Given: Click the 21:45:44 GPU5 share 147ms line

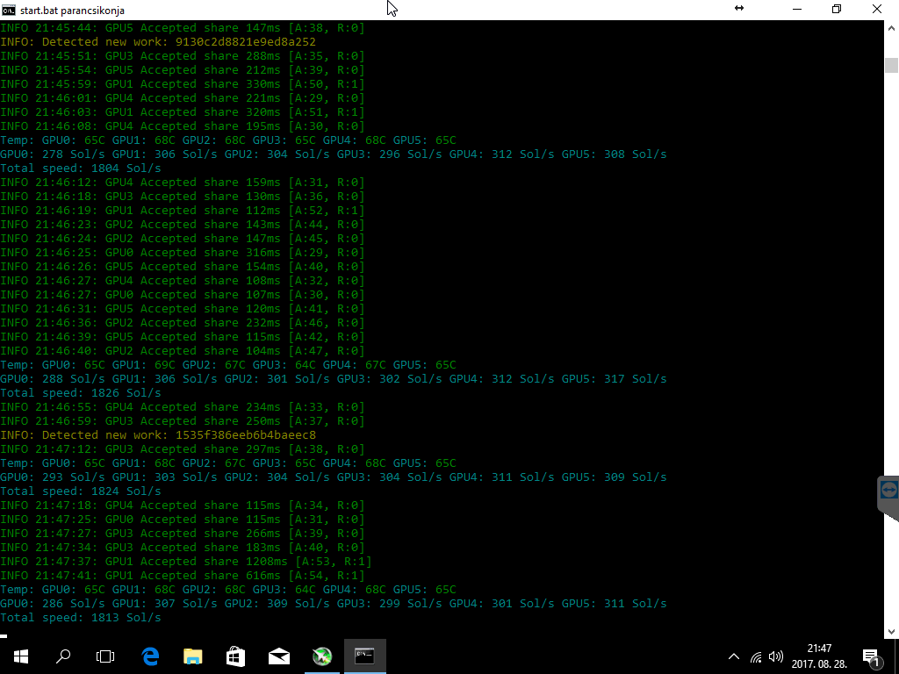Looking at the screenshot, I should pos(183,28).
